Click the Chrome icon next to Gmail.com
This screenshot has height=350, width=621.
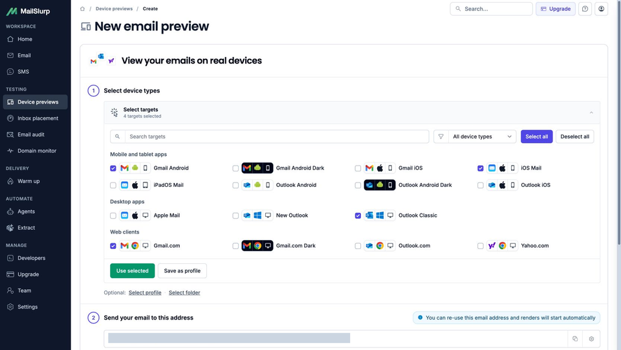point(135,245)
